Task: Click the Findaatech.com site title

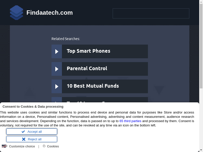Action: pos(49,13)
